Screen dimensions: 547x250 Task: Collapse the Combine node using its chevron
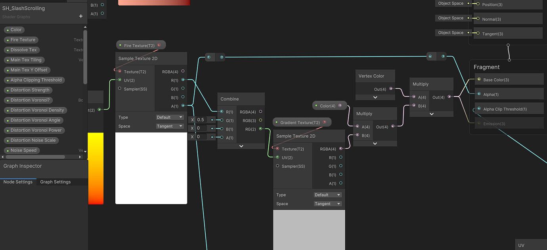[241, 146]
